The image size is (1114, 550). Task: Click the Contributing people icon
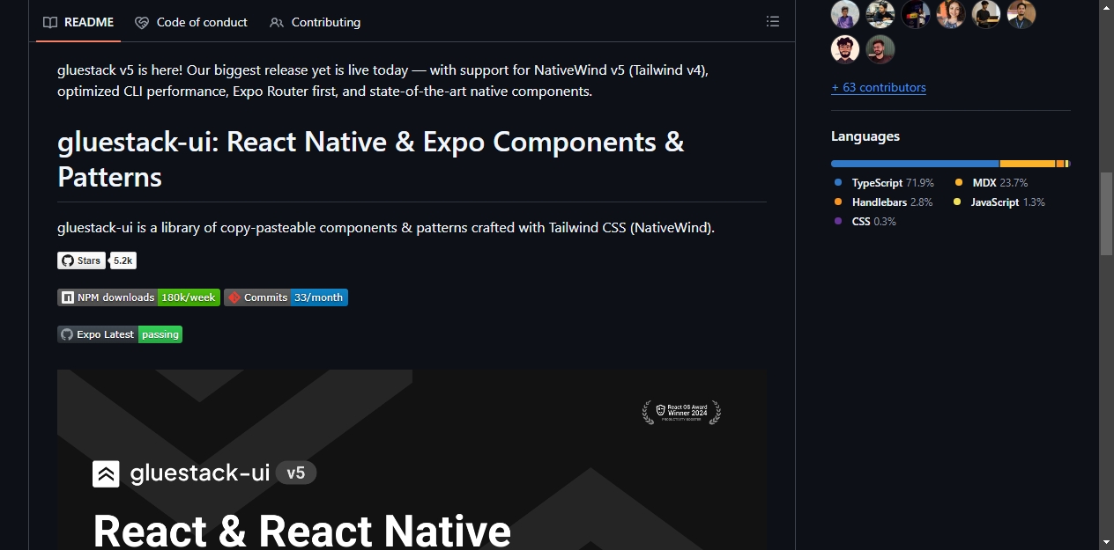(x=277, y=22)
